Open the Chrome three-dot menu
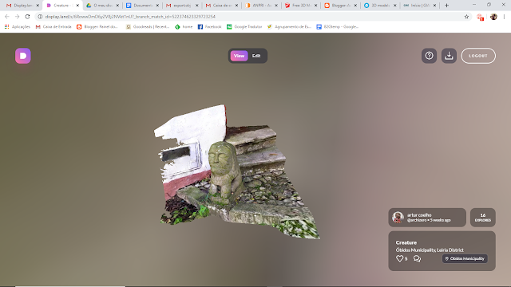Viewport: 511px width, 287px height. pyautogui.click(x=504, y=17)
